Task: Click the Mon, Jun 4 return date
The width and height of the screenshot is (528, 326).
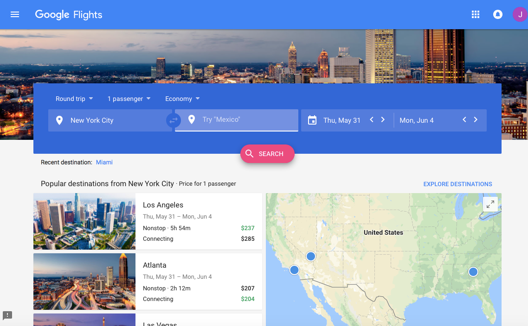Action: 417,120
